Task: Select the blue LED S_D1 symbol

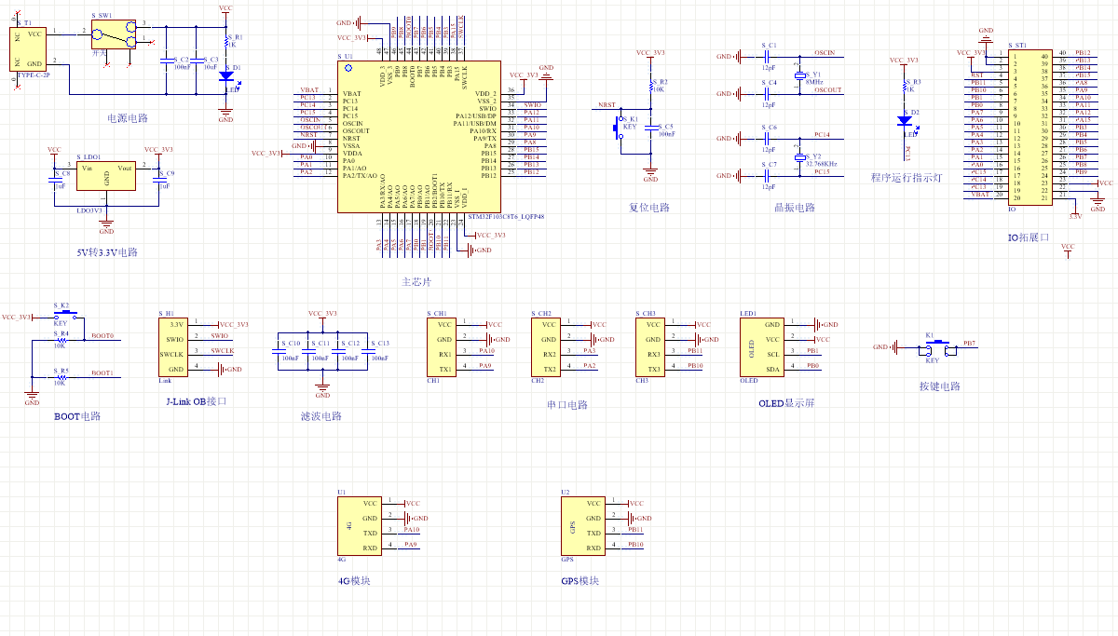Action: coord(225,77)
